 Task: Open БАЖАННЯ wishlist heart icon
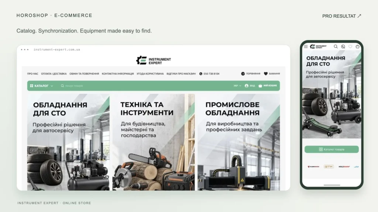(266, 74)
